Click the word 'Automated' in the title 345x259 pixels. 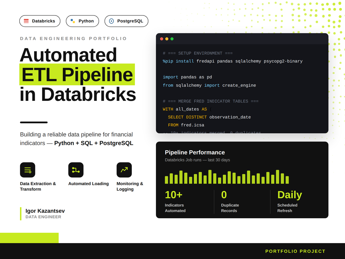click(68, 55)
